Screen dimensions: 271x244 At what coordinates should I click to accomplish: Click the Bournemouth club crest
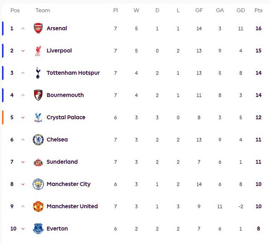click(x=38, y=95)
